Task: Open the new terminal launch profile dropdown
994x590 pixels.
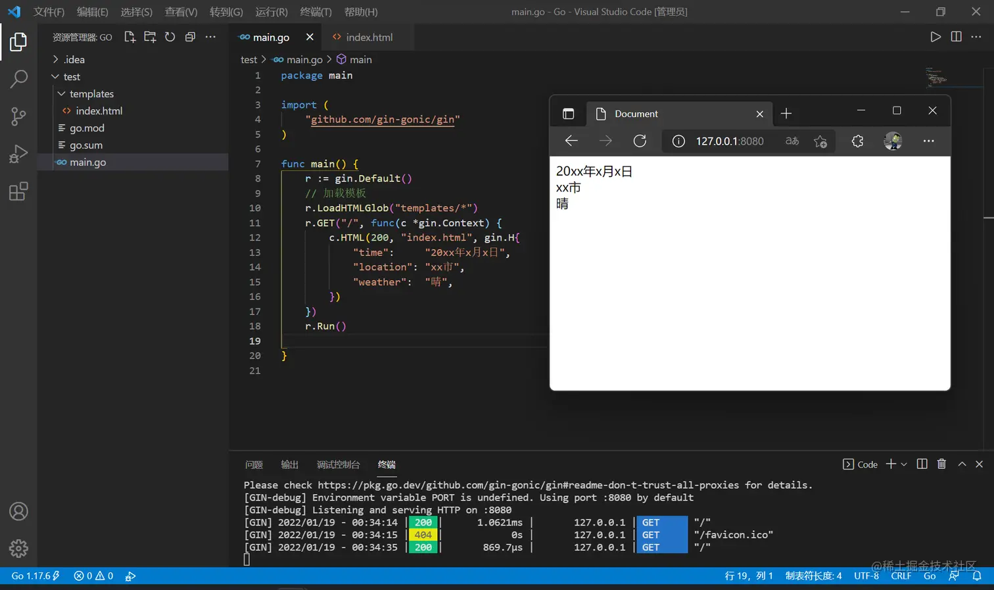Action: tap(904, 464)
